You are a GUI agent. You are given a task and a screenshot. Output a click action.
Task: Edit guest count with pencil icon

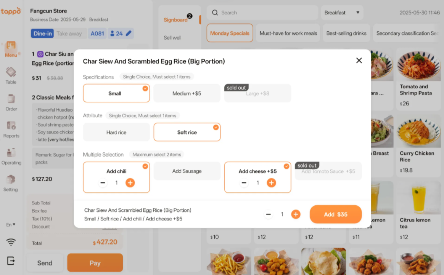pos(129,34)
